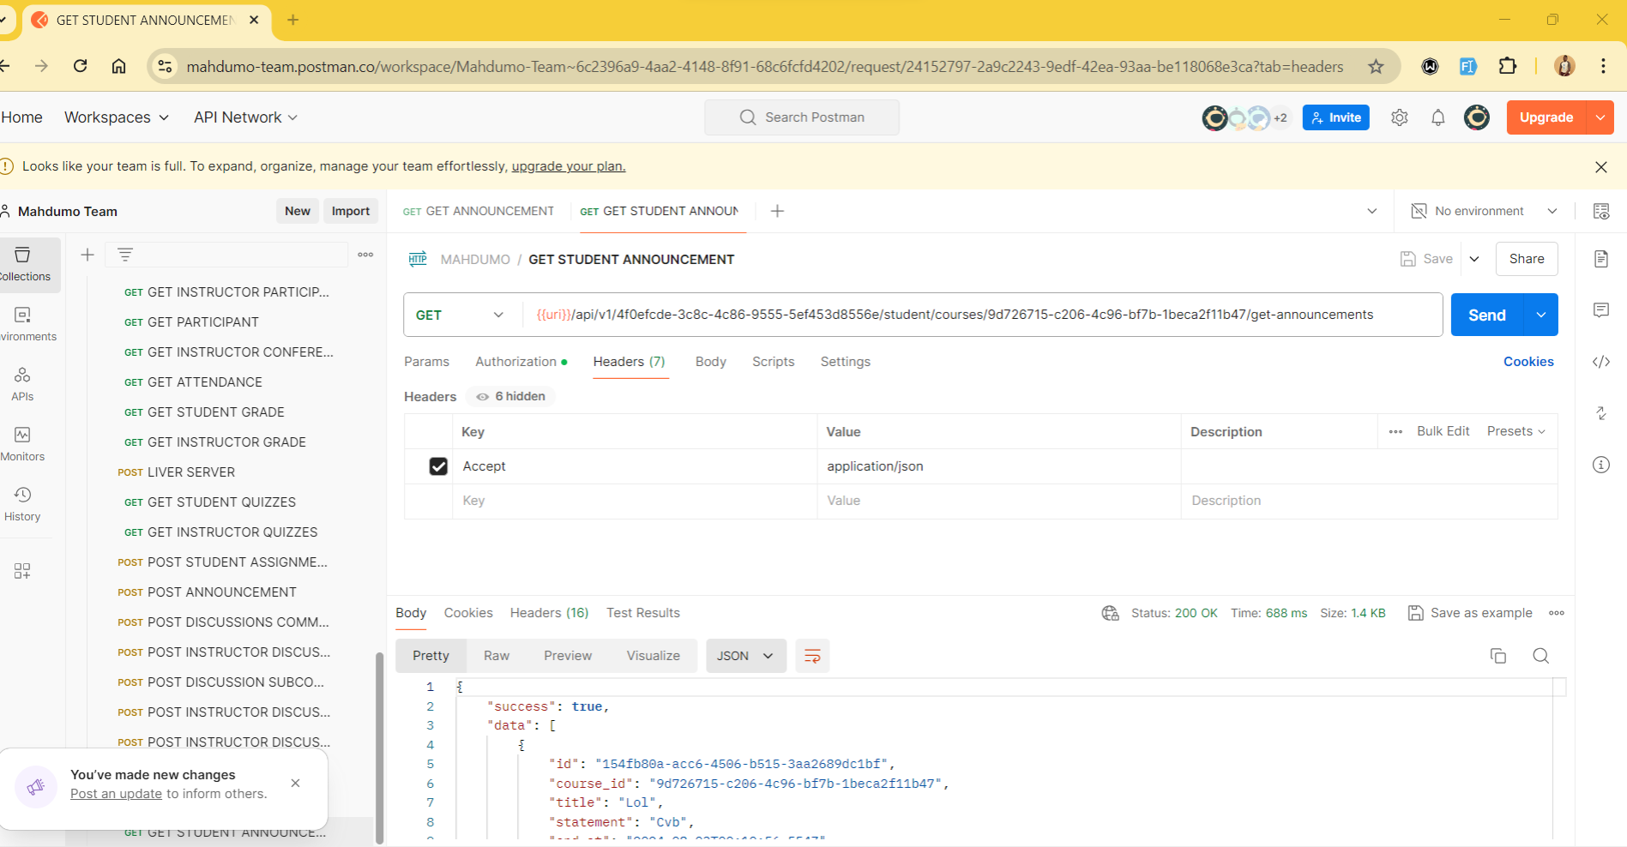Viewport: 1627px width, 847px height.
Task: Open the tabs overflow chevron dropdown
Action: tap(1372, 211)
